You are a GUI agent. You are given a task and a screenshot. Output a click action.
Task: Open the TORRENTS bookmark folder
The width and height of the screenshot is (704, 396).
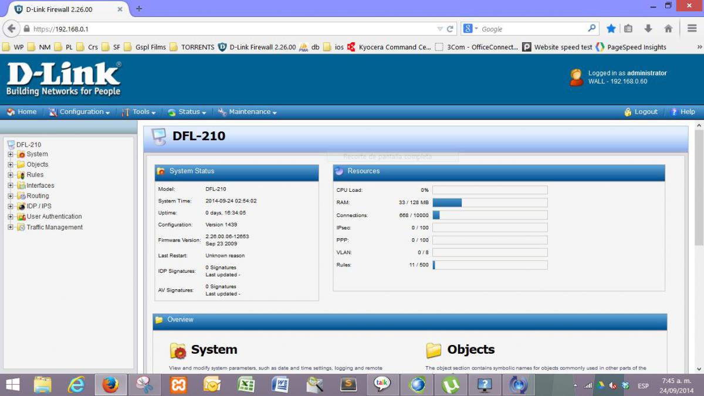[192, 48]
